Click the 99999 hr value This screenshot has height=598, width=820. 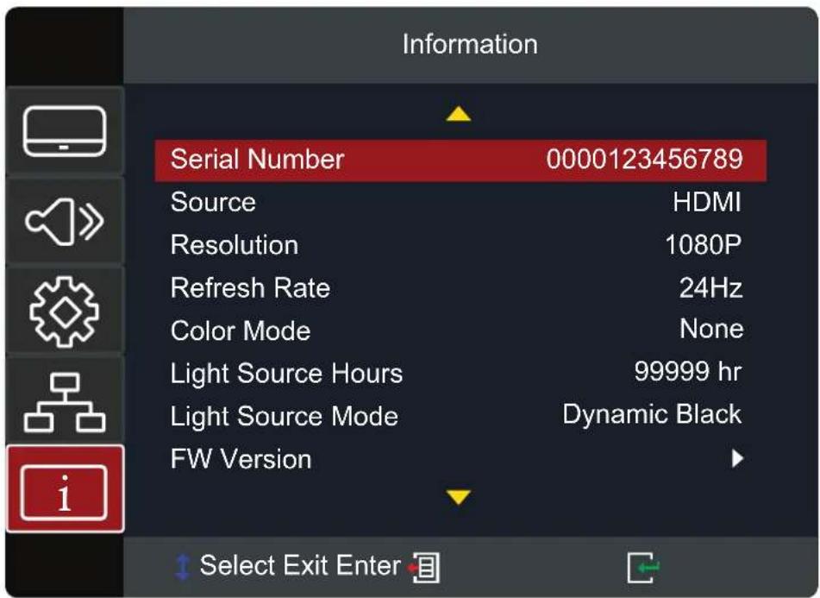pos(688,371)
